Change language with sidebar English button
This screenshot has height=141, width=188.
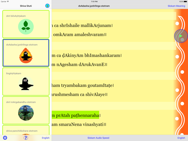tap(46, 138)
